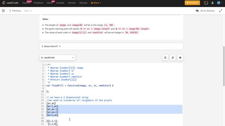Screen dimensions: 225x126
Task: Open the JavaScript language dropdown
Action: pyautogui.click(x=57, y=57)
